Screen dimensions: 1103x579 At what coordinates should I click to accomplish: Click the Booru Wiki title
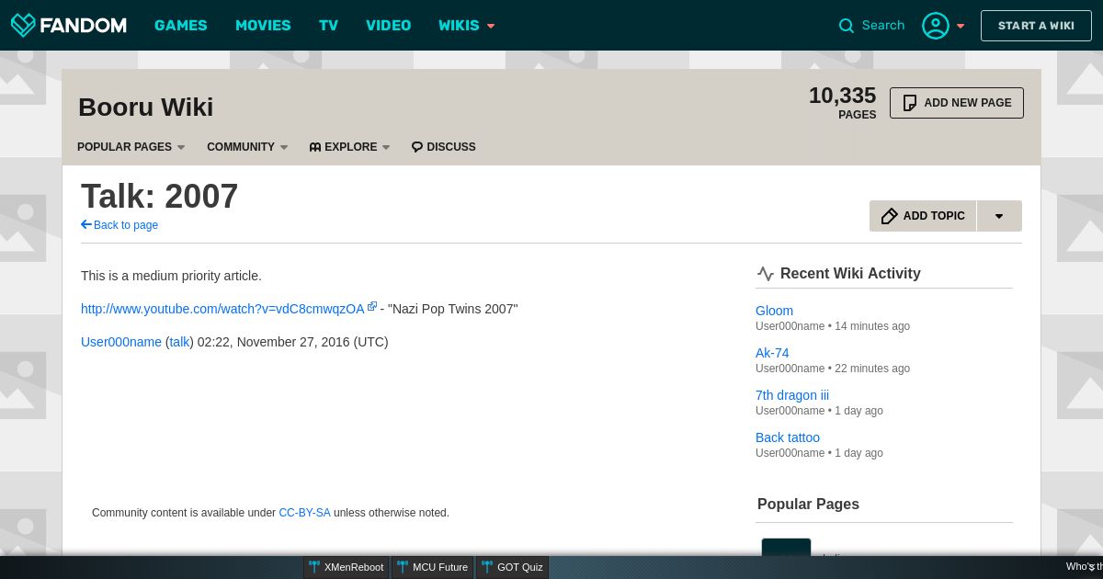pos(145,108)
